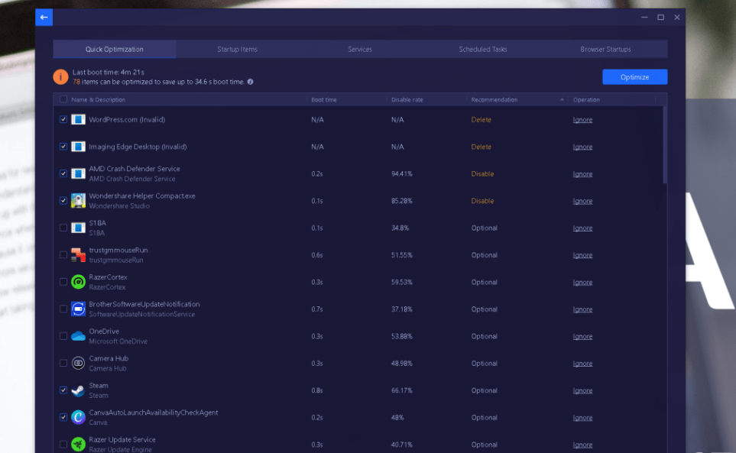The image size is (736, 453).
Task: Click the Operation column header
Action: tap(586, 99)
